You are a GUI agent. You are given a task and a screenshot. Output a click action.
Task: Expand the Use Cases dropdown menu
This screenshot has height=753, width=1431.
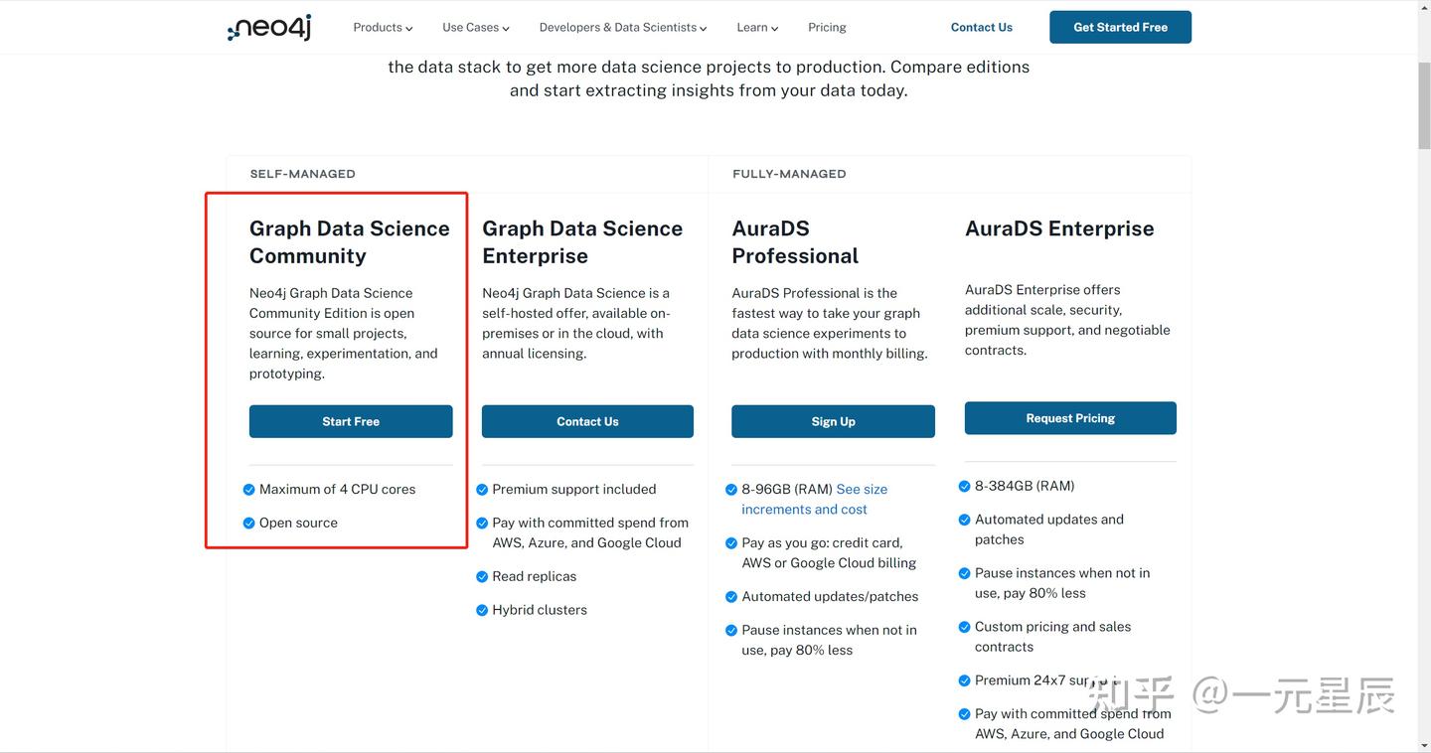[476, 28]
